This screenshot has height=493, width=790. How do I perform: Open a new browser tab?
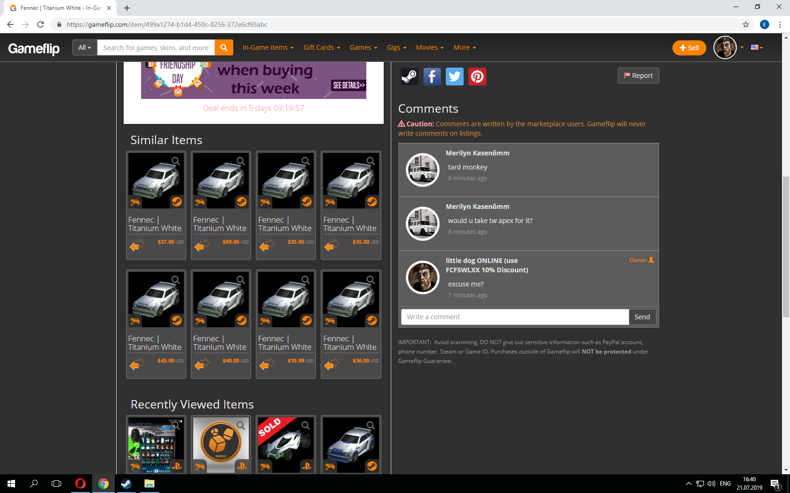127,8
